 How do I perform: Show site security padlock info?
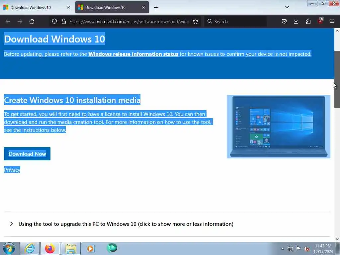tap(63, 21)
